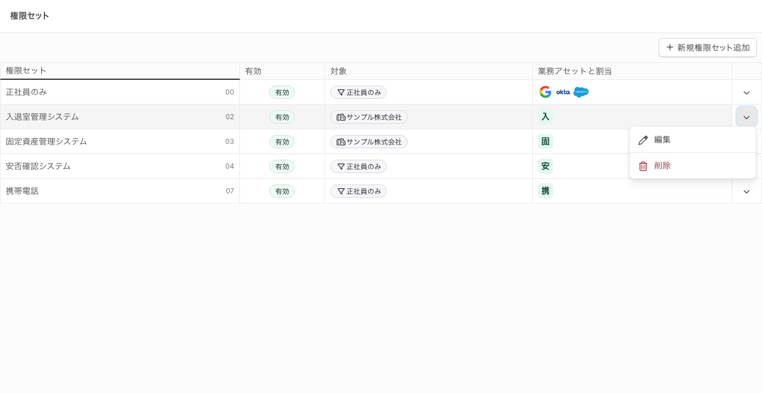Click the number 04 in 安否確認システム row
This screenshot has width=762, height=393.
pyautogui.click(x=230, y=167)
